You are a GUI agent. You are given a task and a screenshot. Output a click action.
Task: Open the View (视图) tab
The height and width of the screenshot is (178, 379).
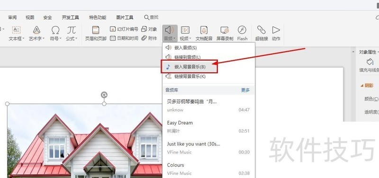(30, 18)
